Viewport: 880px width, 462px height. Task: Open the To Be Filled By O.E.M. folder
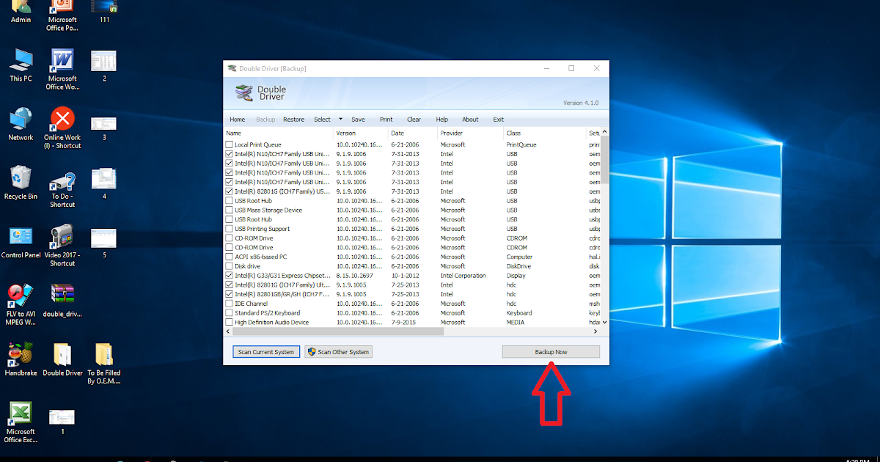[104, 364]
